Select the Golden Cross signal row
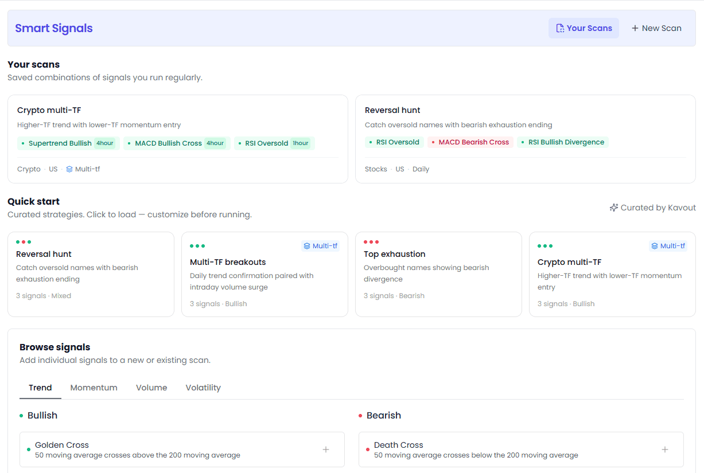The image size is (704, 473). pos(182,449)
